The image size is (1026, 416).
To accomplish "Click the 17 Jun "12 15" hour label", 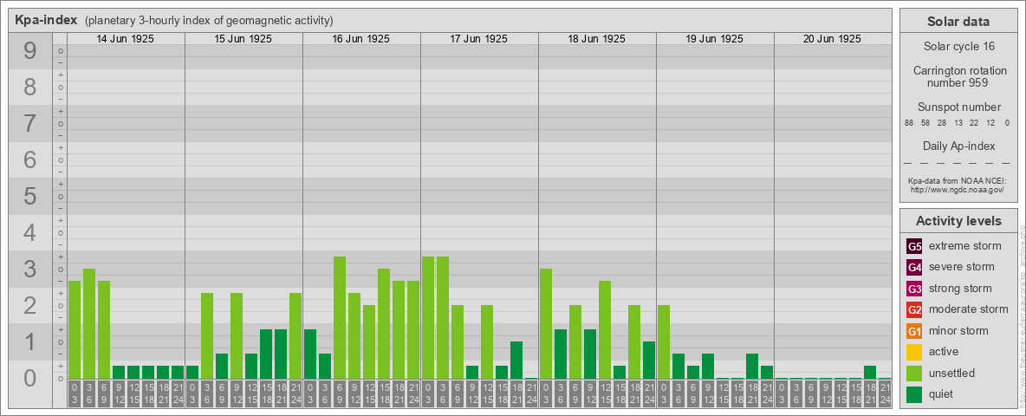I will click(487, 394).
